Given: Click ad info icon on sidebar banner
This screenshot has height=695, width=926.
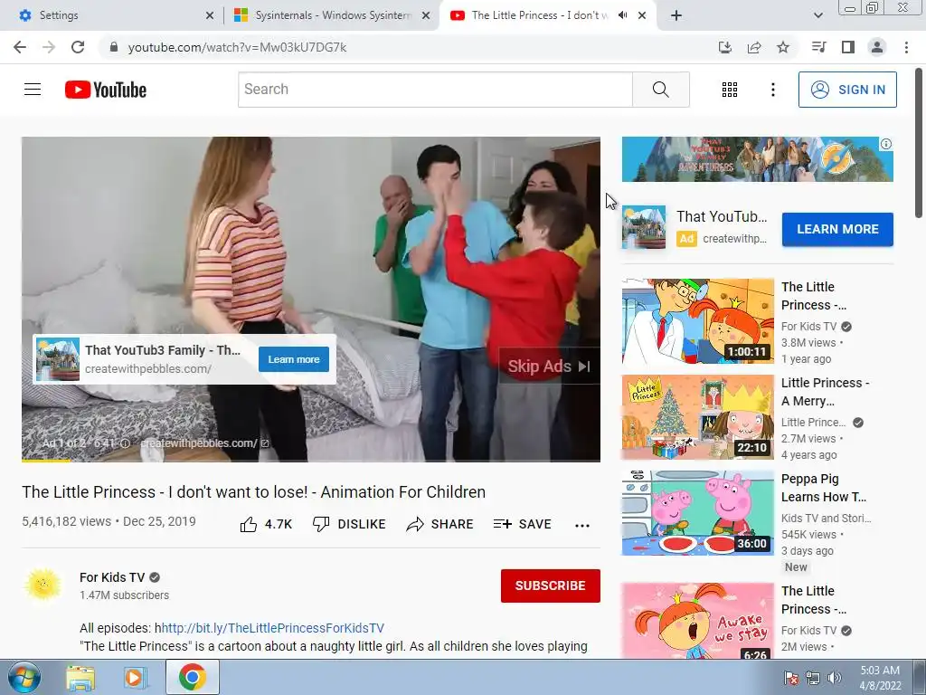Looking at the screenshot, I should [886, 144].
